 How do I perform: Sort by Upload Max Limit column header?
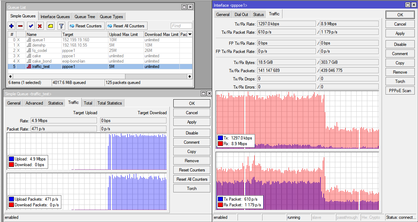pyautogui.click(x=126, y=35)
